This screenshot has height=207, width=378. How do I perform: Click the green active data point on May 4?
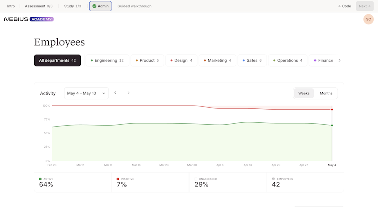pyautogui.click(x=332, y=125)
